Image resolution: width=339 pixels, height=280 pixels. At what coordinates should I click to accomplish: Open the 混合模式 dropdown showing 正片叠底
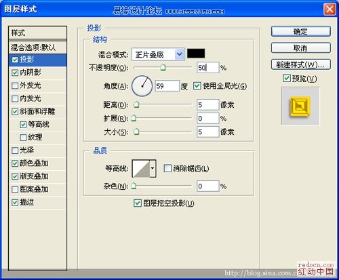(158, 54)
